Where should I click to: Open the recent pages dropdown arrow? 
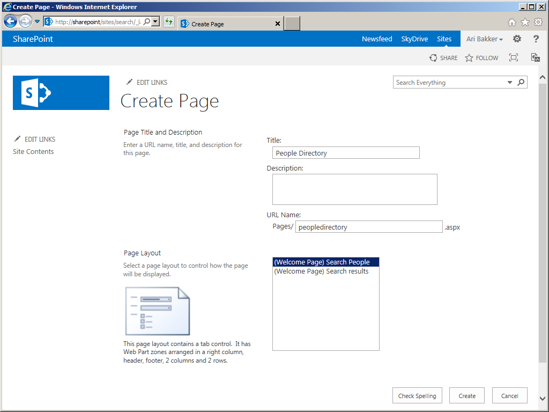point(37,21)
